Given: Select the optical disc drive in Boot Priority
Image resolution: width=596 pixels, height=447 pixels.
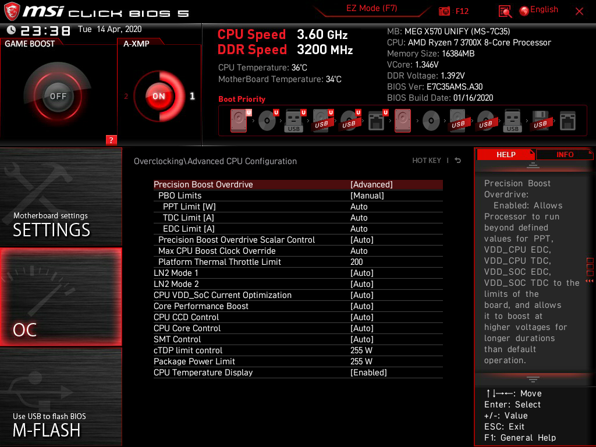Looking at the screenshot, I should point(267,120).
